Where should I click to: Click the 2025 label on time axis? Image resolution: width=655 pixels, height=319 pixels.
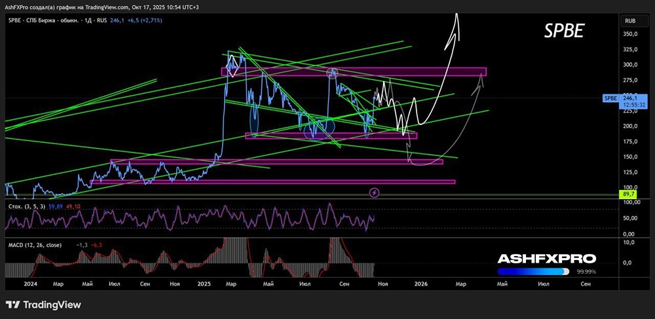204,284
